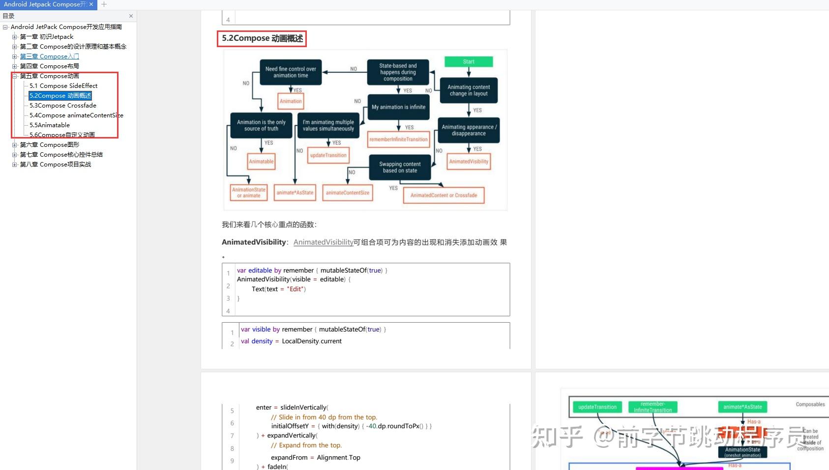Collapse the root Android JetPack Compose开发应用指南 node
The height and width of the screenshot is (470, 829).
click(x=5, y=27)
